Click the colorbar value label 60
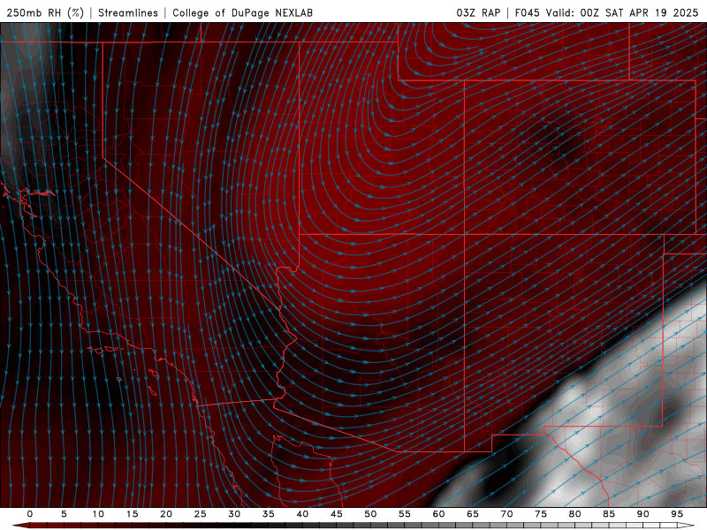This screenshot has height=530, width=707. (438, 514)
